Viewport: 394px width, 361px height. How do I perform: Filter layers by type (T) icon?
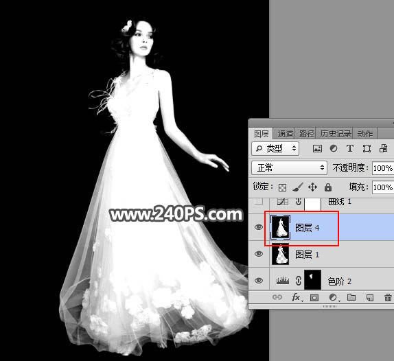[x=350, y=148]
